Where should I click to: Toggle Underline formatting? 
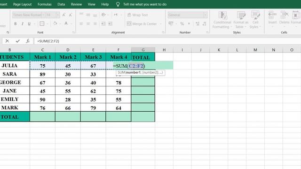(29, 24)
